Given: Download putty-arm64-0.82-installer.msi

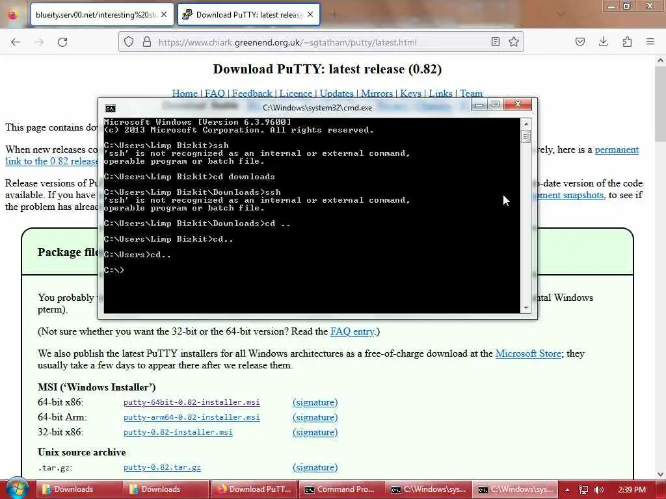Looking at the screenshot, I should click(x=192, y=417).
